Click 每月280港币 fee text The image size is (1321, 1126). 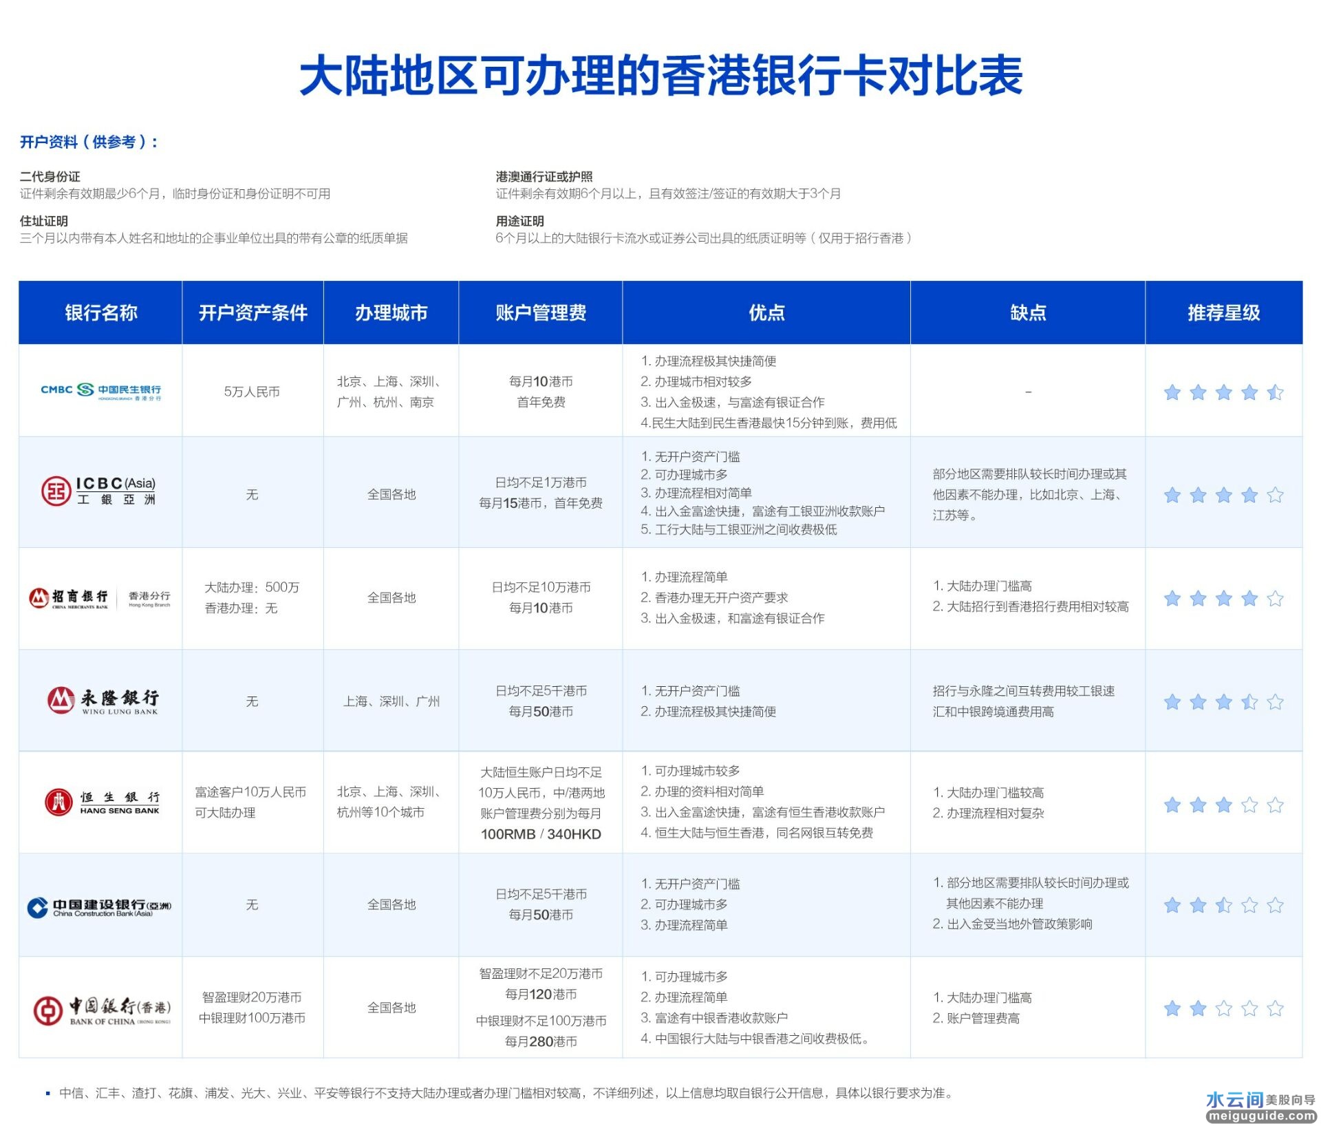[x=541, y=1042]
